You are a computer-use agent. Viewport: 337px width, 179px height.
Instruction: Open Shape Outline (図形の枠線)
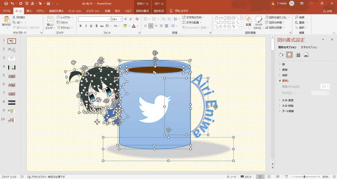pos(275,22)
